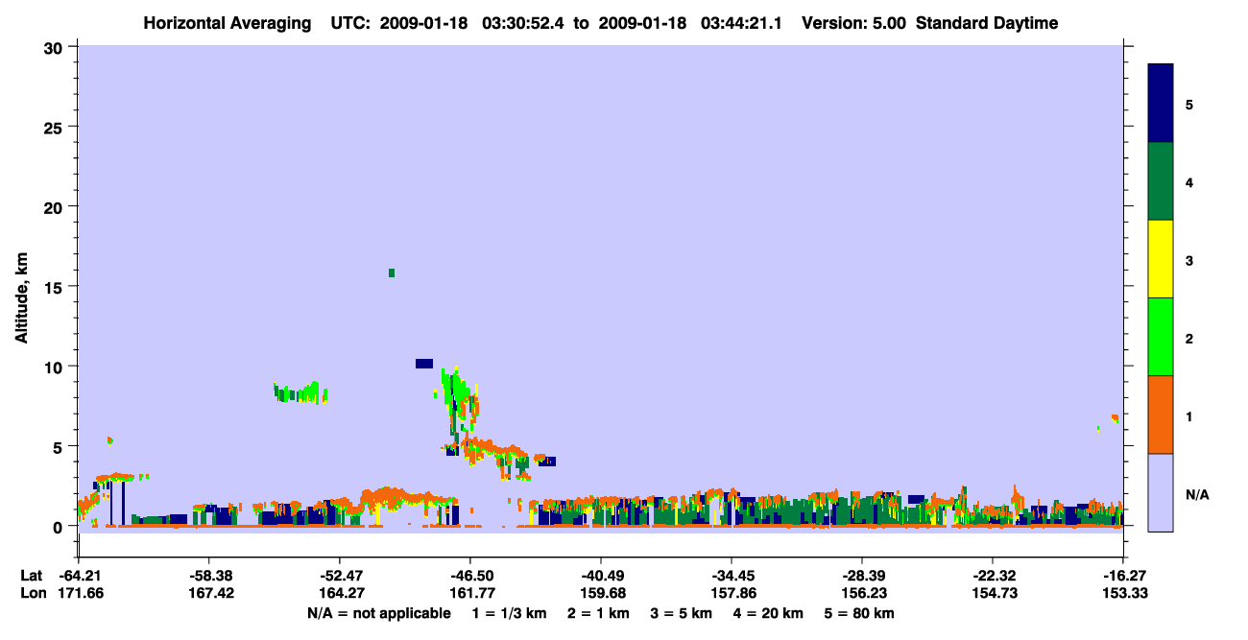Click legend text '3 = 5 km'
1248x640 pixels.
pyautogui.click(x=684, y=613)
